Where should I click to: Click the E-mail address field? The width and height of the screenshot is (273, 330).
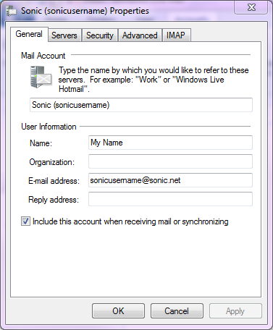[170, 180]
